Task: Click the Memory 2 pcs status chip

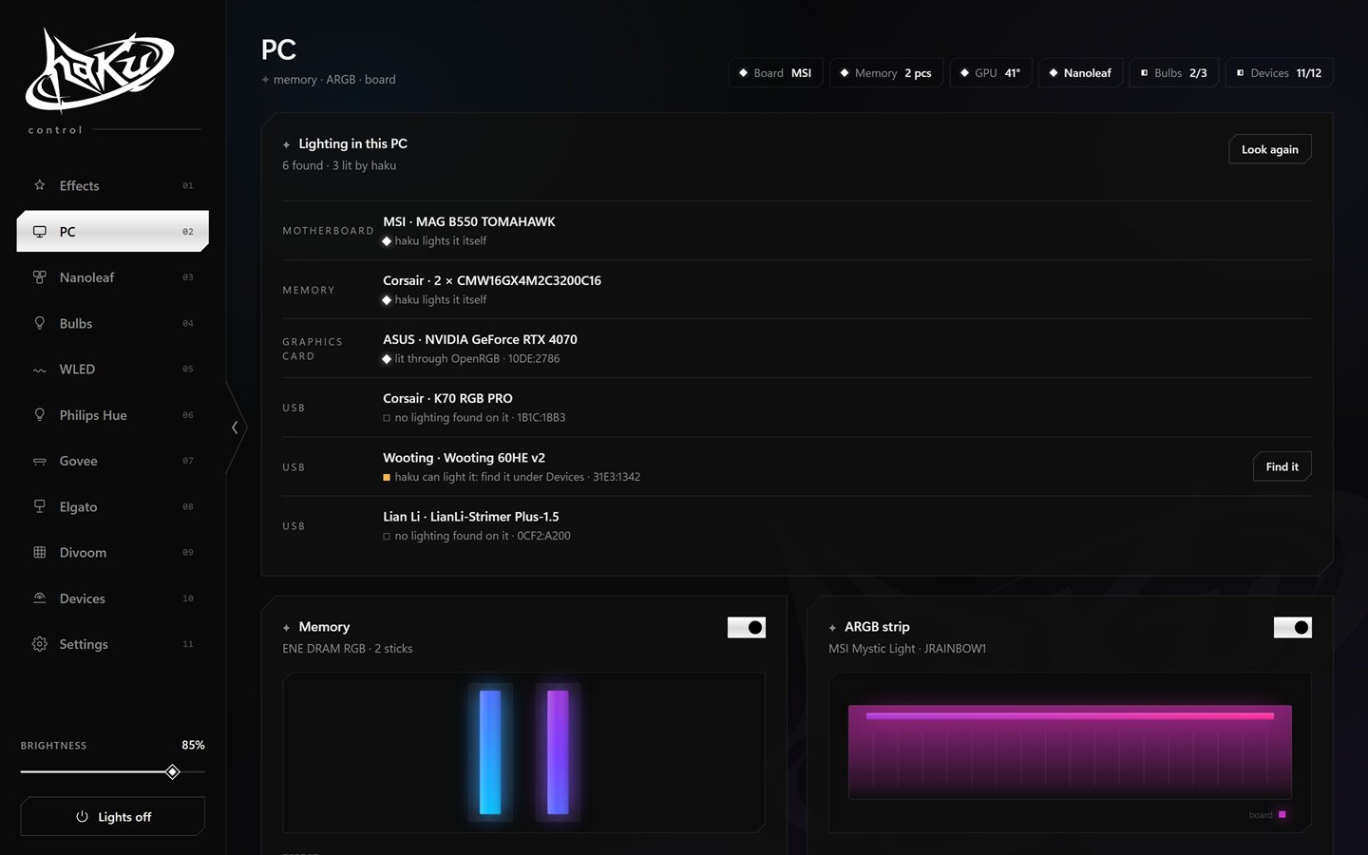Action: point(886,73)
